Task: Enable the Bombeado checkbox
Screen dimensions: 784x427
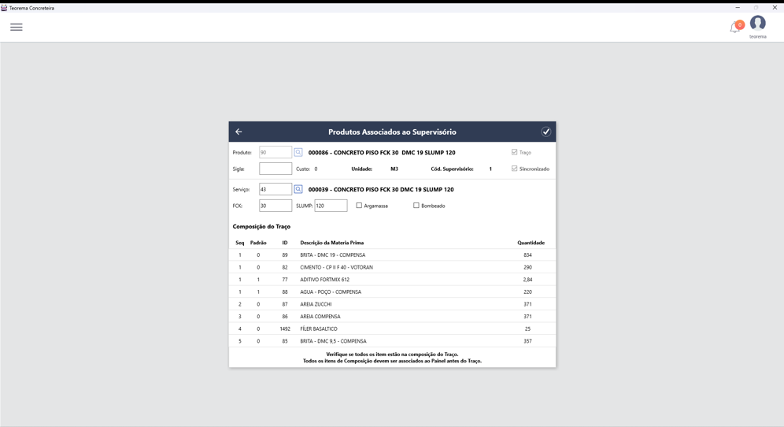Action: [416, 206]
